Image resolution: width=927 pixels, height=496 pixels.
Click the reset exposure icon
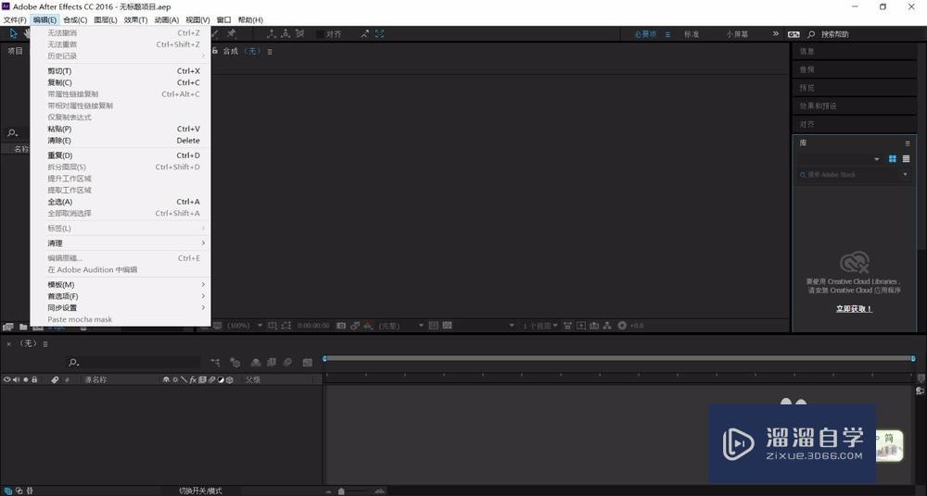pyautogui.click(x=622, y=326)
